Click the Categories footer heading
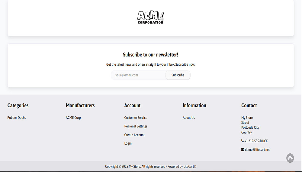Viewport: 302px width, 172px height. (18, 105)
